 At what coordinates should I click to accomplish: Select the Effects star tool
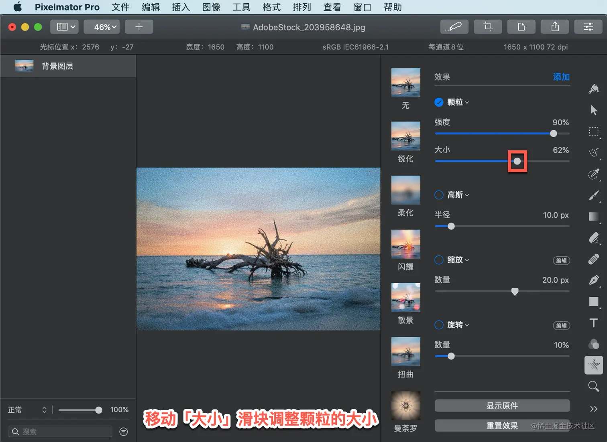(x=594, y=365)
